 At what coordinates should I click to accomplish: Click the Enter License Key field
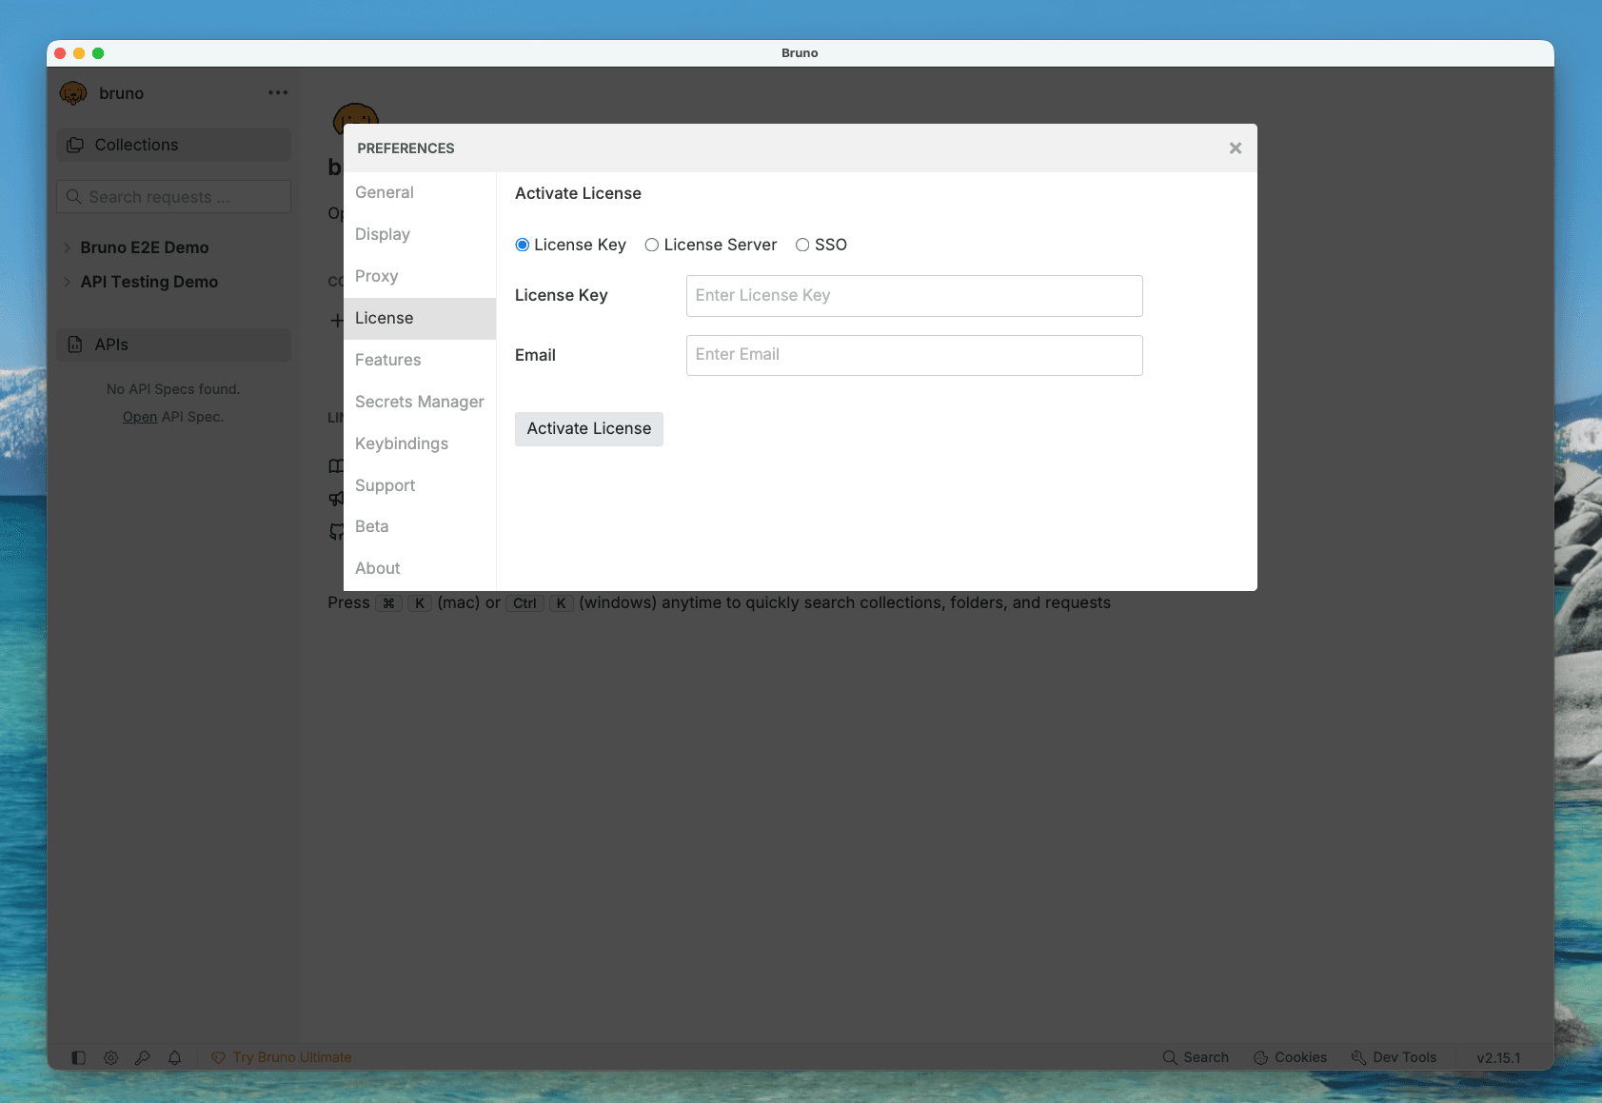point(914,296)
